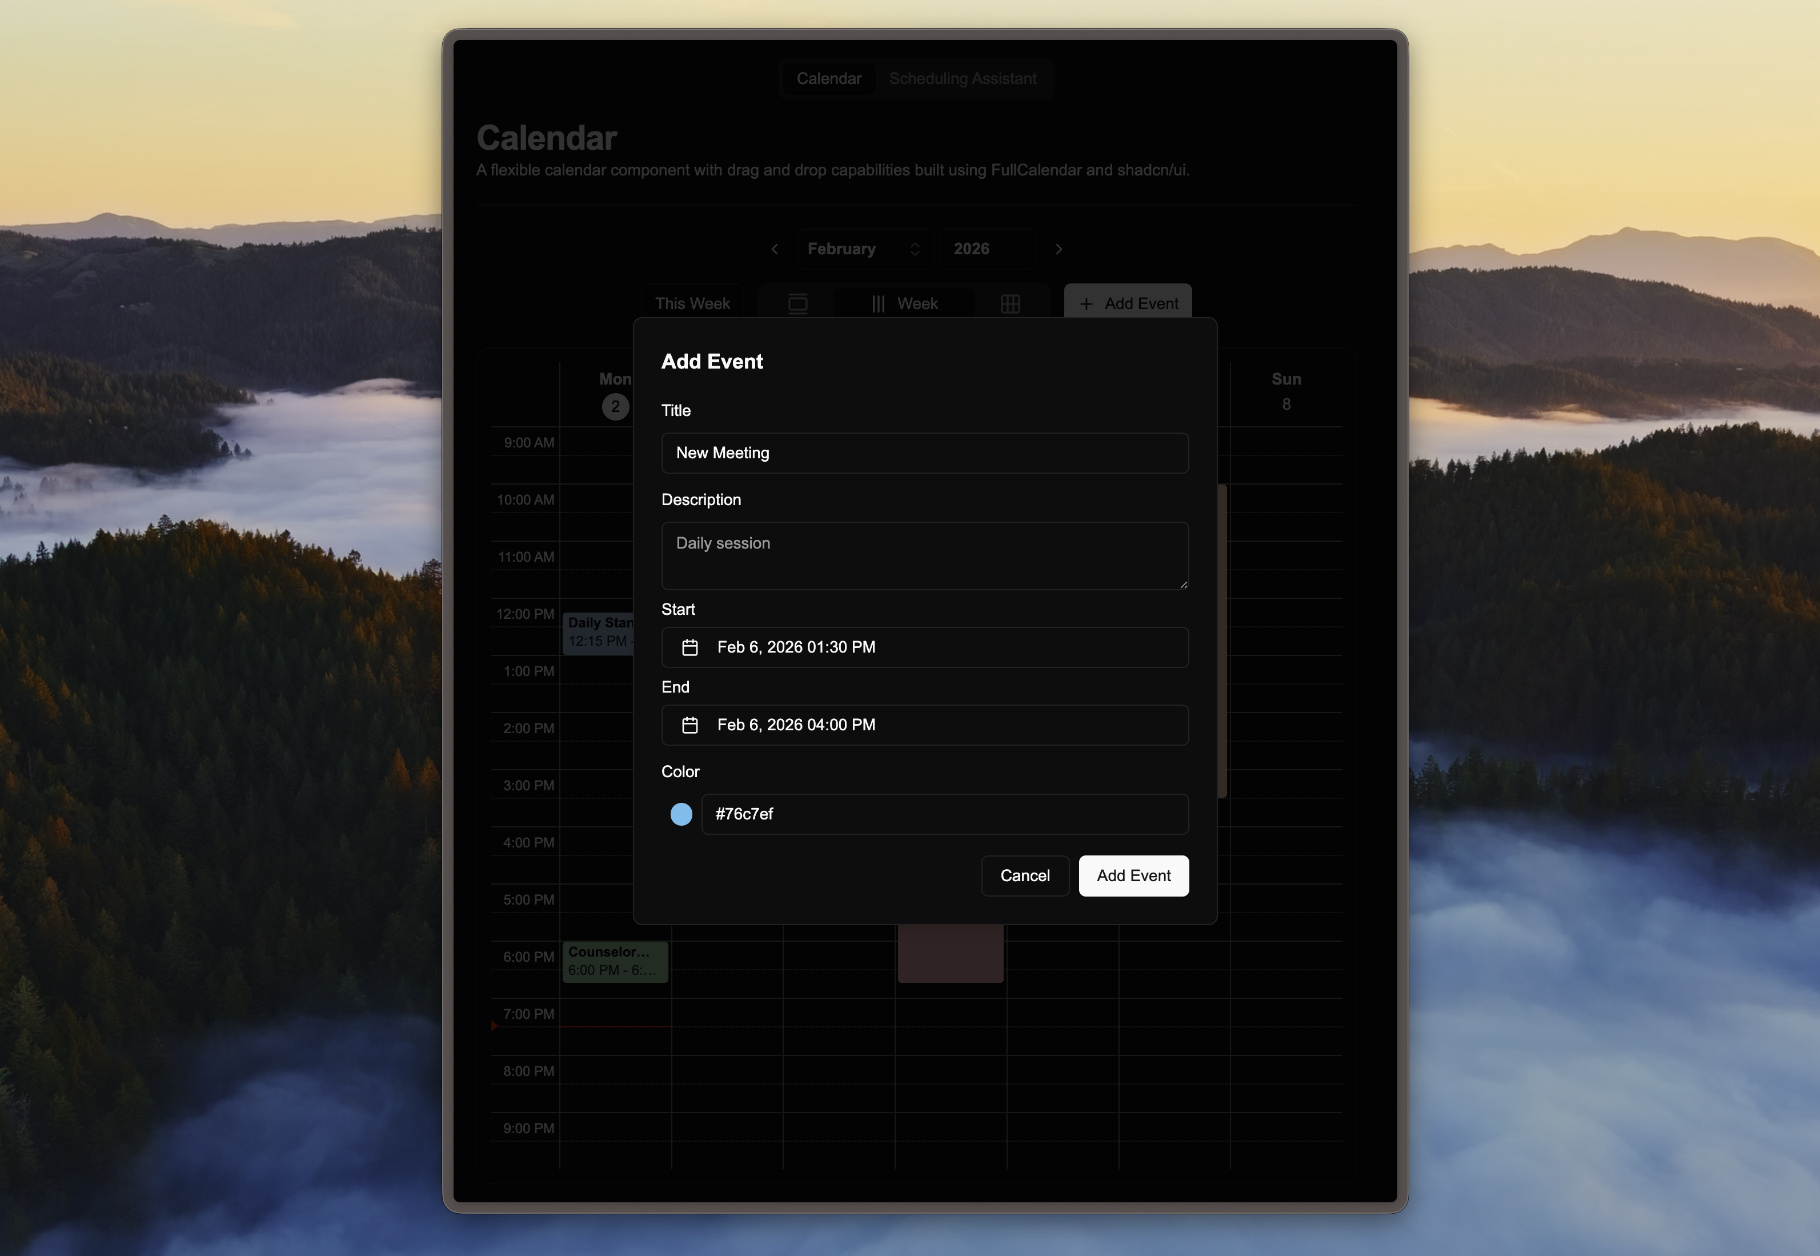Screen dimensions: 1820x1256
Task: Click Add Event to save the meeting
Action: [1133, 875]
